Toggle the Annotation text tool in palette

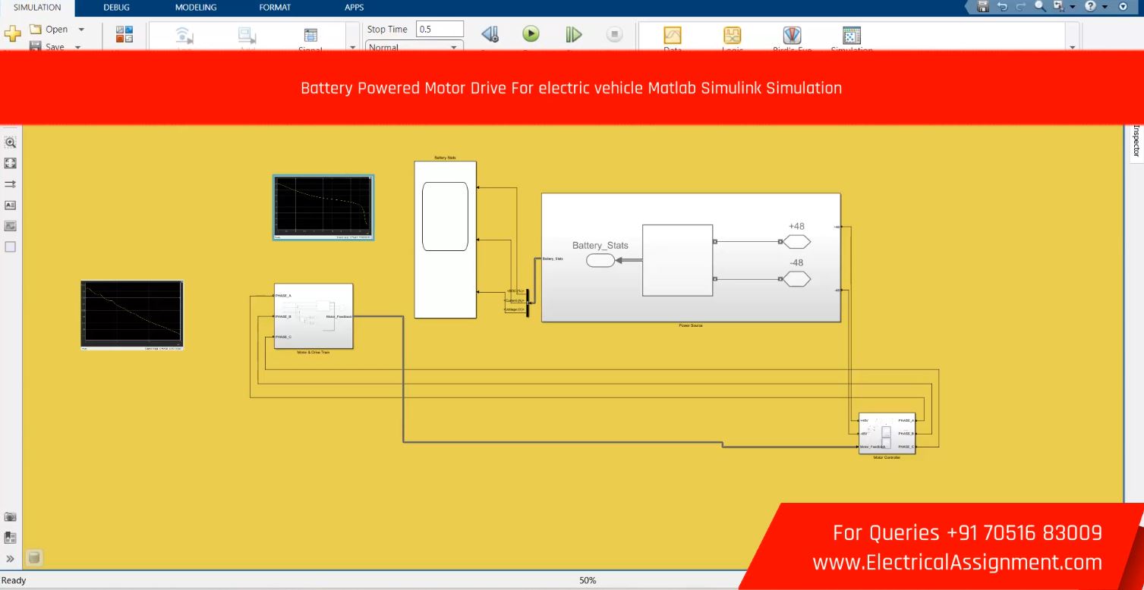(x=11, y=205)
